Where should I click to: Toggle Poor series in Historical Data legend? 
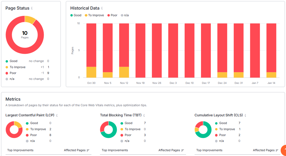[112, 15]
